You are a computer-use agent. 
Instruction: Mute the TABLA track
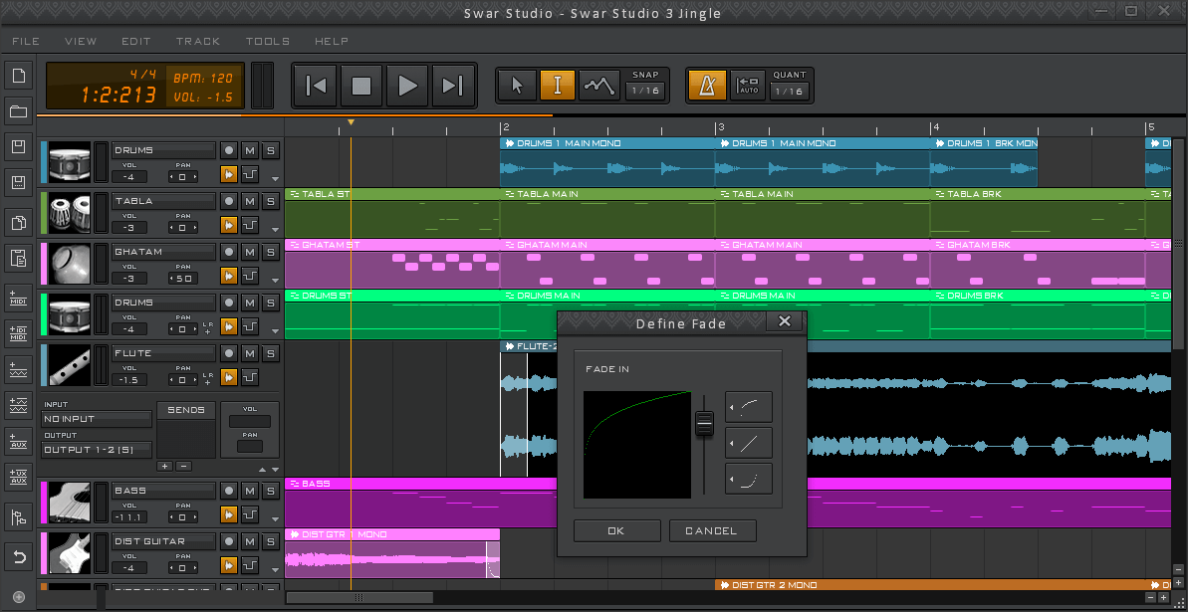[249, 201]
